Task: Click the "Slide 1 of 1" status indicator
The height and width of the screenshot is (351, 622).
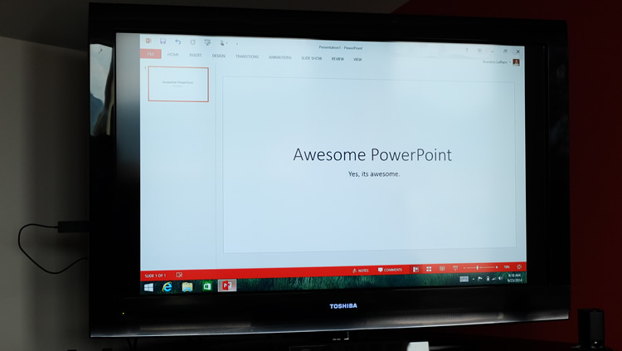Action: point(155,275)
